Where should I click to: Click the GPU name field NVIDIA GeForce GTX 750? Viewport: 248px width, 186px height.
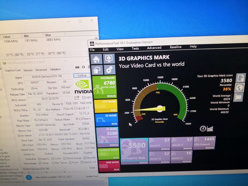click(x=47, y=76)
